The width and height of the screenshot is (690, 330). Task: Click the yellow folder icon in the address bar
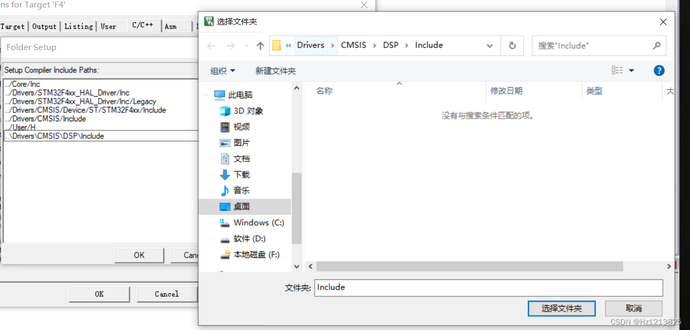(x=277, y=45)
